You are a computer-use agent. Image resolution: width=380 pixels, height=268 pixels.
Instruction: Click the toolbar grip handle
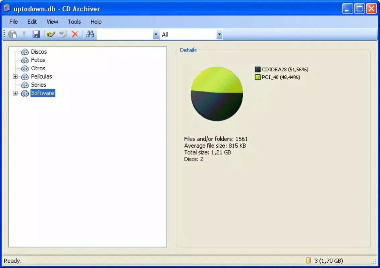pyautogui.click(x=4, y=34)
